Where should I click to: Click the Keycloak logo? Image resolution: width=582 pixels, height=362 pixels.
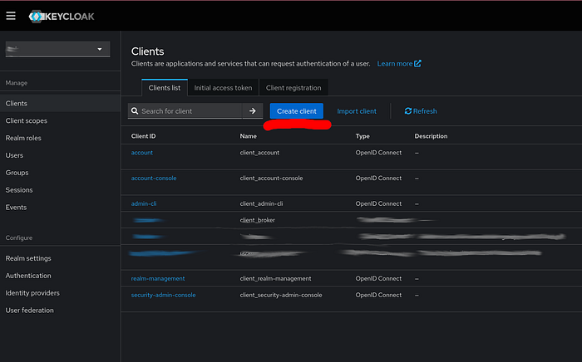pos(62,17)
